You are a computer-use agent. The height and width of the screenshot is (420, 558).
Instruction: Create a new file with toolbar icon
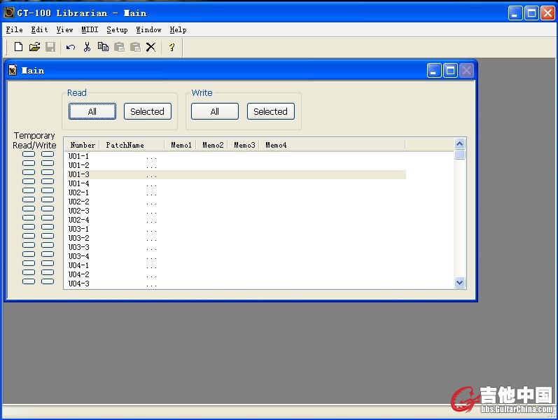18,47
